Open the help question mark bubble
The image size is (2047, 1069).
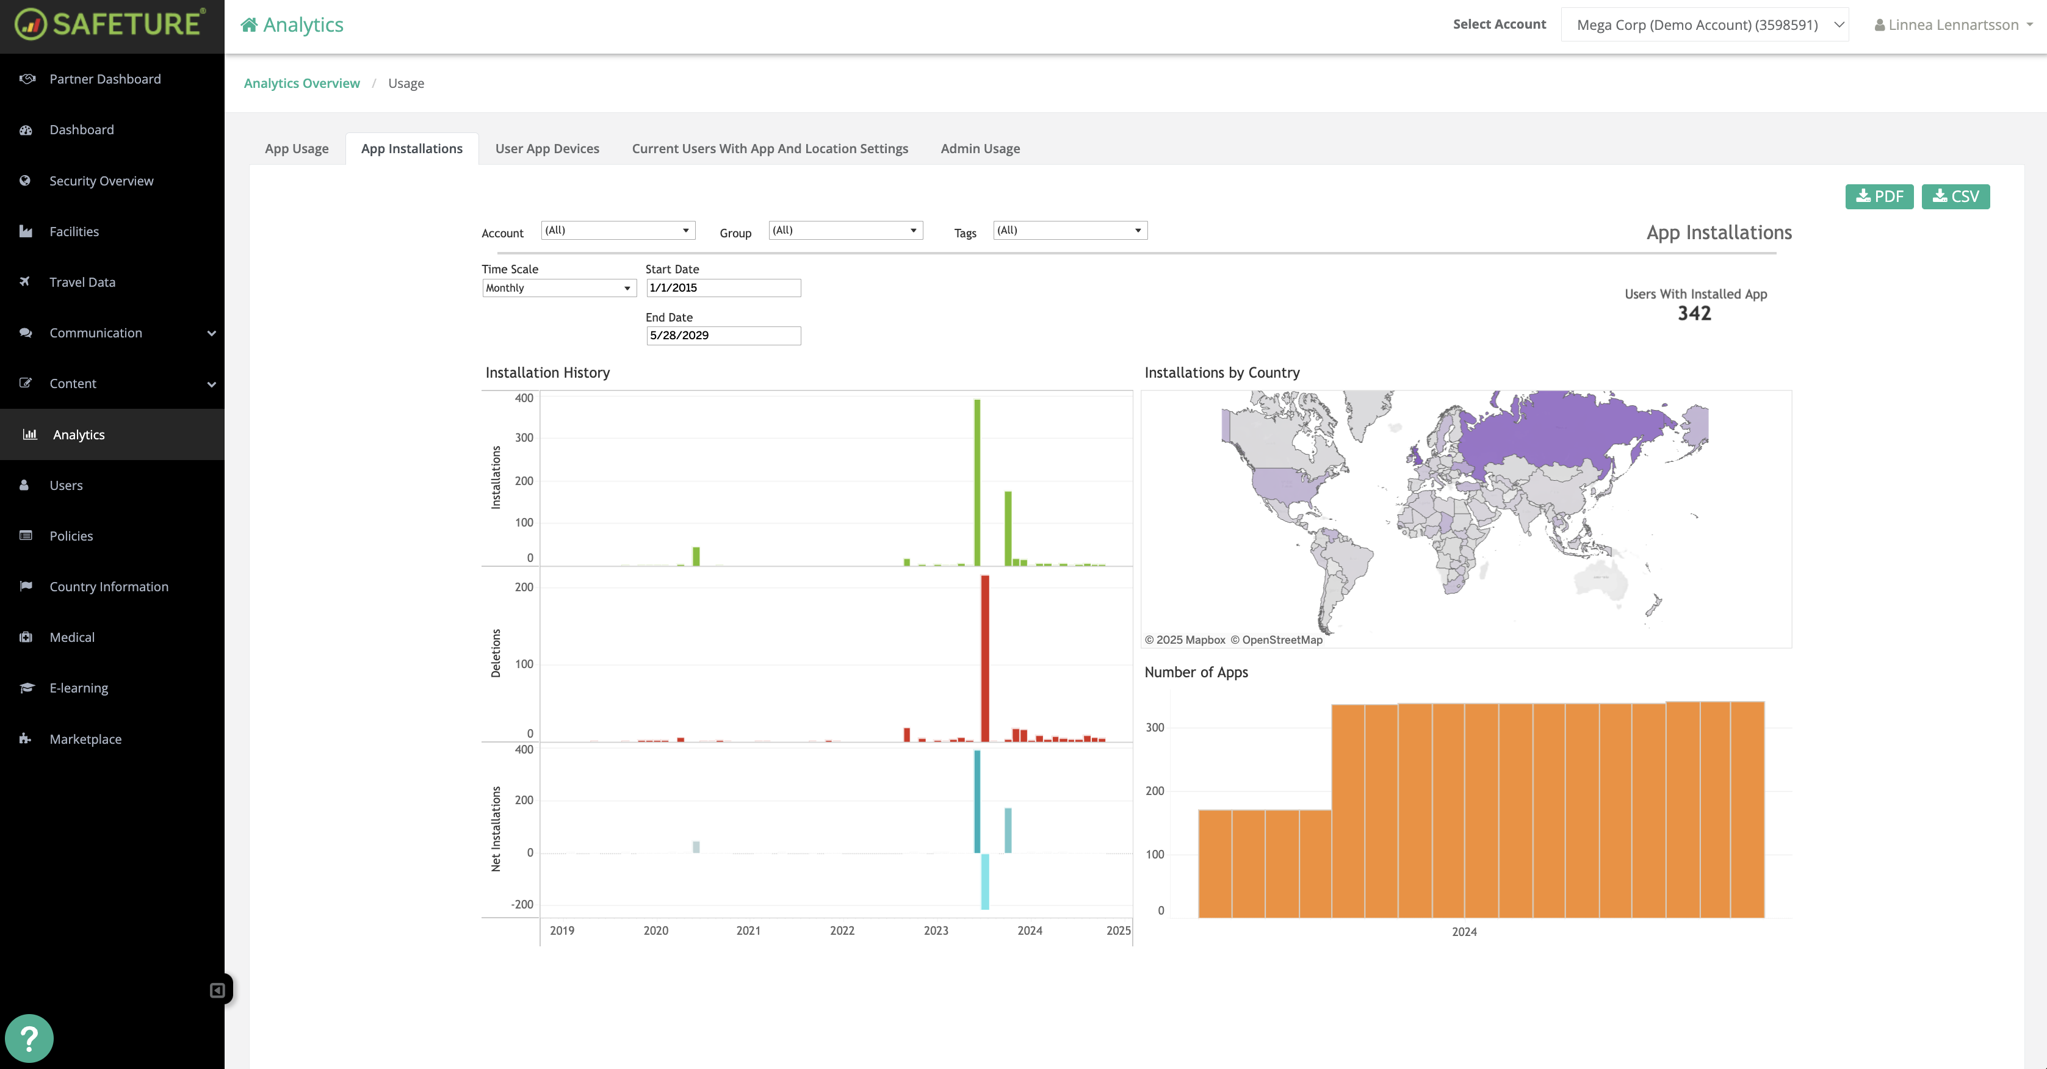tap(29, 1038)
